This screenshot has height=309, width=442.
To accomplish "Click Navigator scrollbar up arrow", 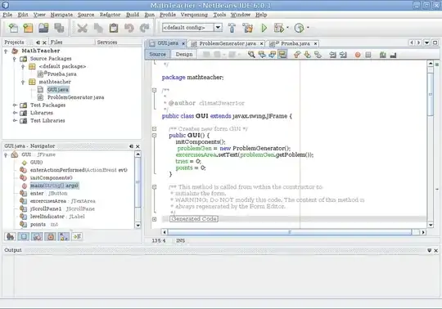I will (138, 154).
